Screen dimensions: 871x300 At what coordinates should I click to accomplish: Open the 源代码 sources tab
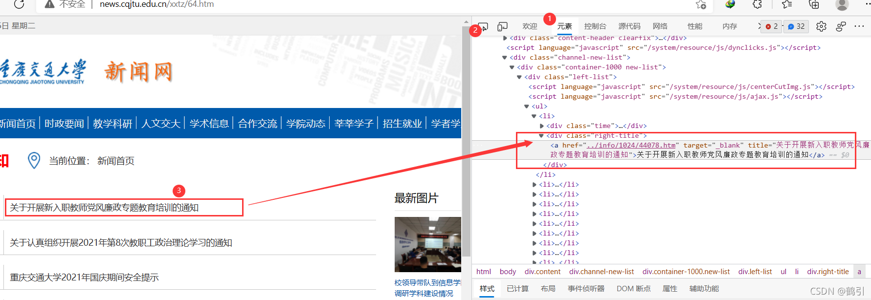tap(629, 26)
